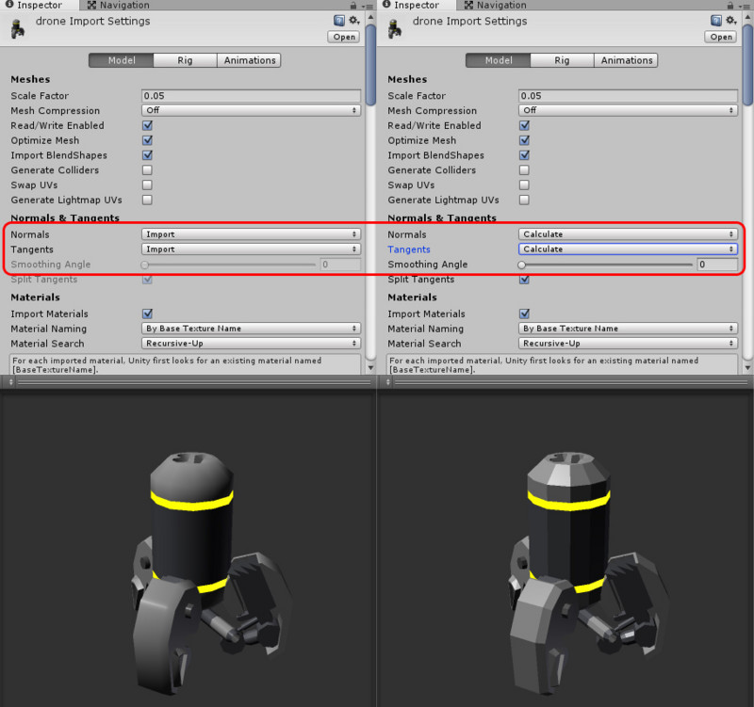754x707 pixels.
Task: Switch to Rig tab in left inspector
Action: [185, 60]
